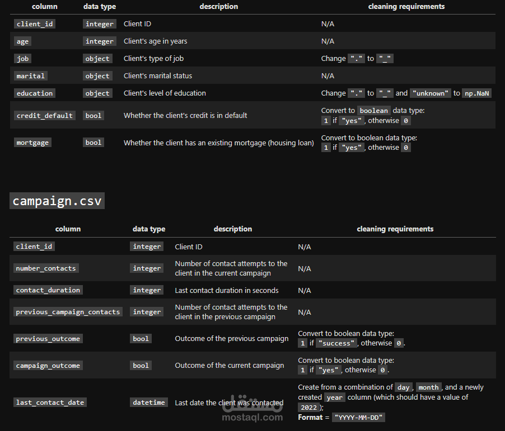The image size is (505, 431).
Task: Click the campaign_outcome column name tag
Action: (48, 366)
